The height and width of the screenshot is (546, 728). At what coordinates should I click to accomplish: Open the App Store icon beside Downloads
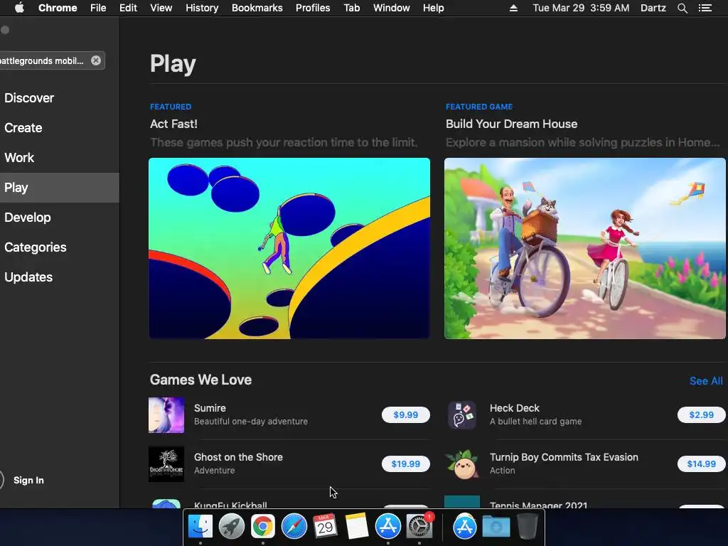465,526
